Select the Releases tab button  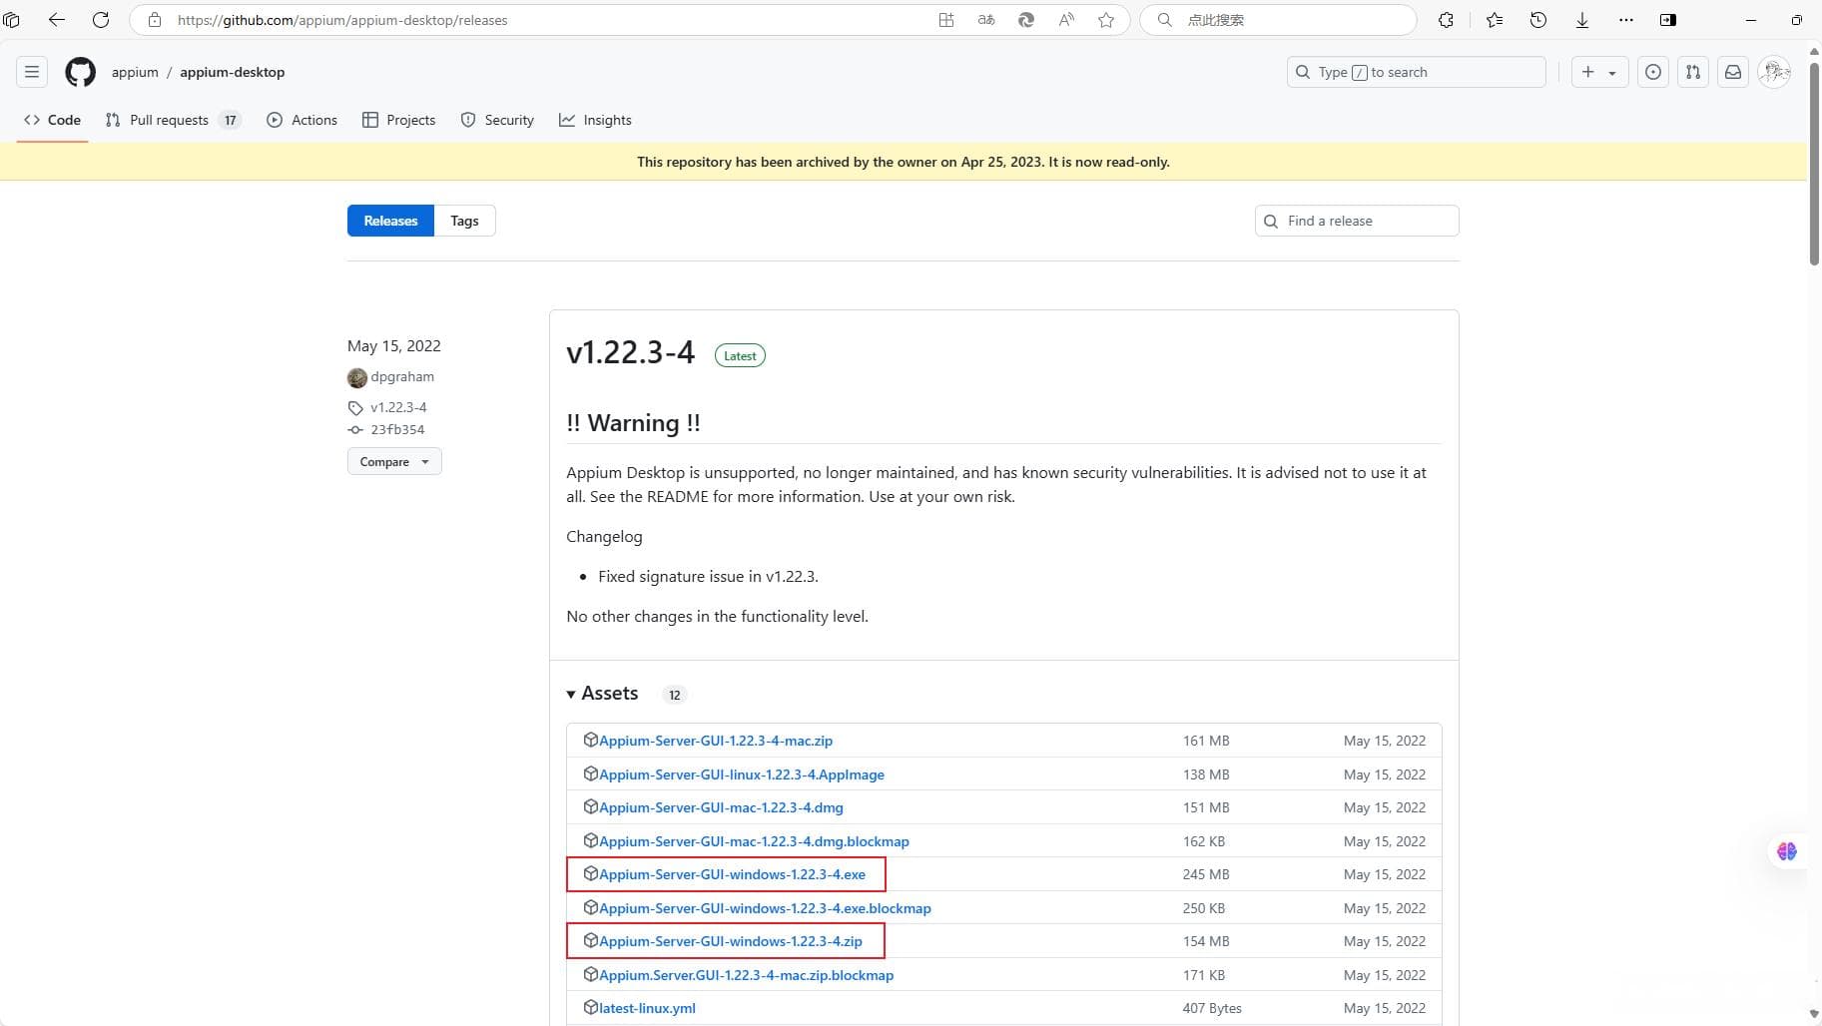[x=390, y=221]
